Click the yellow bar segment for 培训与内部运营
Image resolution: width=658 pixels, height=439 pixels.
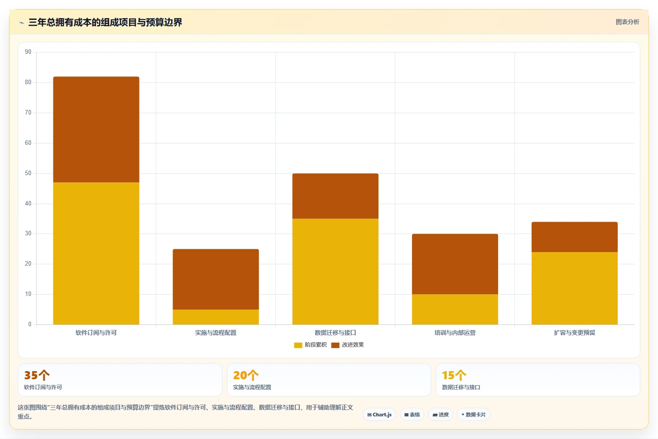455,309
